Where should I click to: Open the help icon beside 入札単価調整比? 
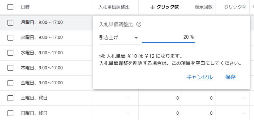click(x=139, y=25)
